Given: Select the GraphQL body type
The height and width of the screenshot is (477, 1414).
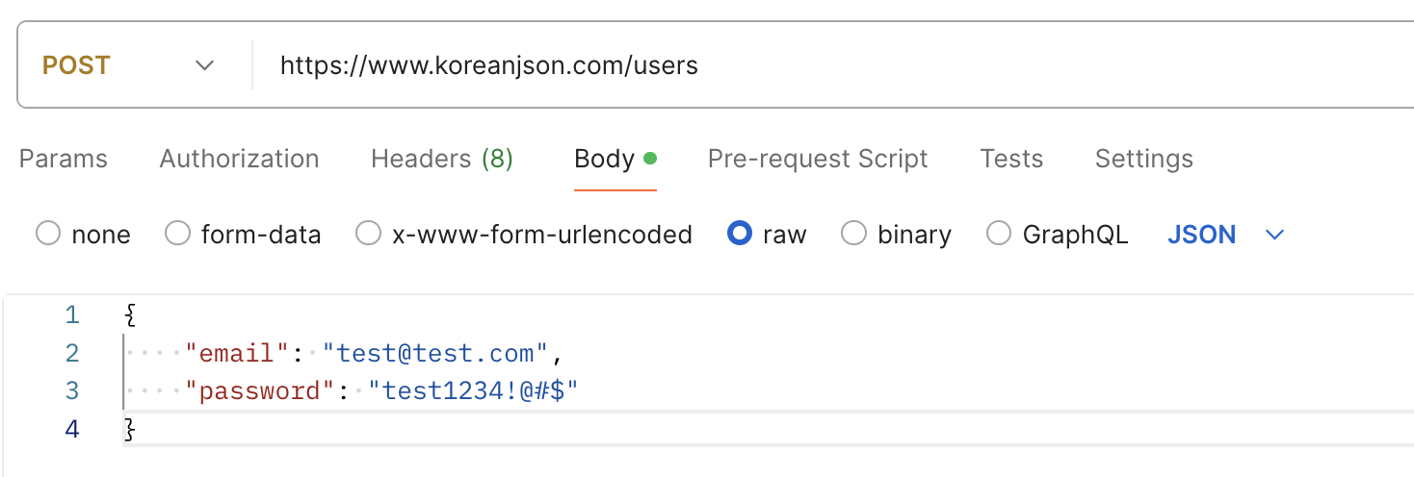Looking at the screenshot, I should [x=1000, y=234].
